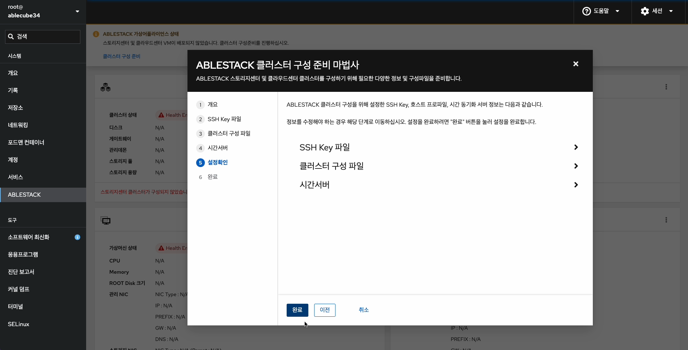Open the 세션 dropdown menu
The height and width of the screenshot is (350, 688).
tap(657, 11)
